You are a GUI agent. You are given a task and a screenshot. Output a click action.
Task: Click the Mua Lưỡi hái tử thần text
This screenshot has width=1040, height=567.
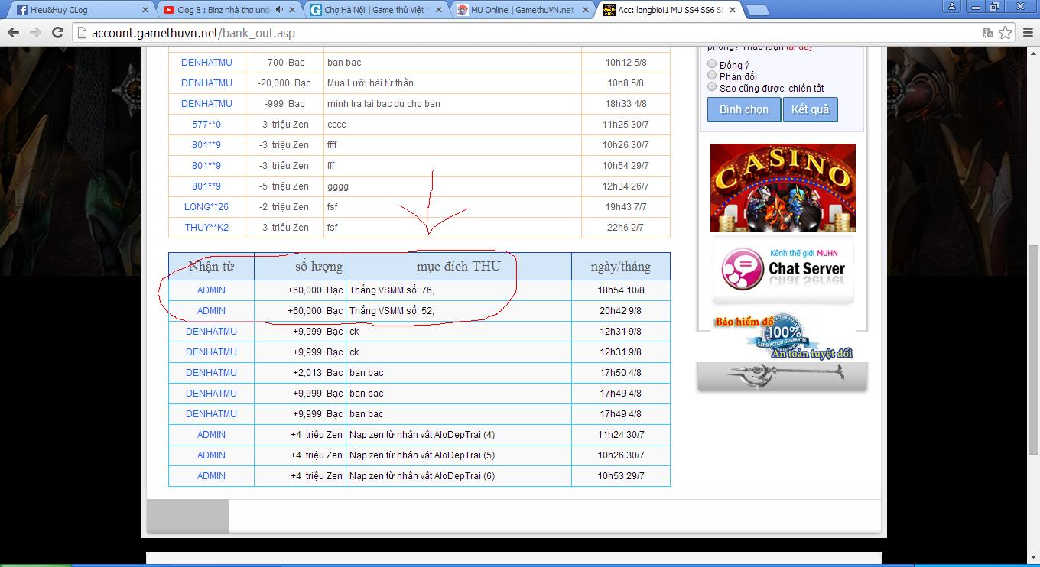click(370, 83)
